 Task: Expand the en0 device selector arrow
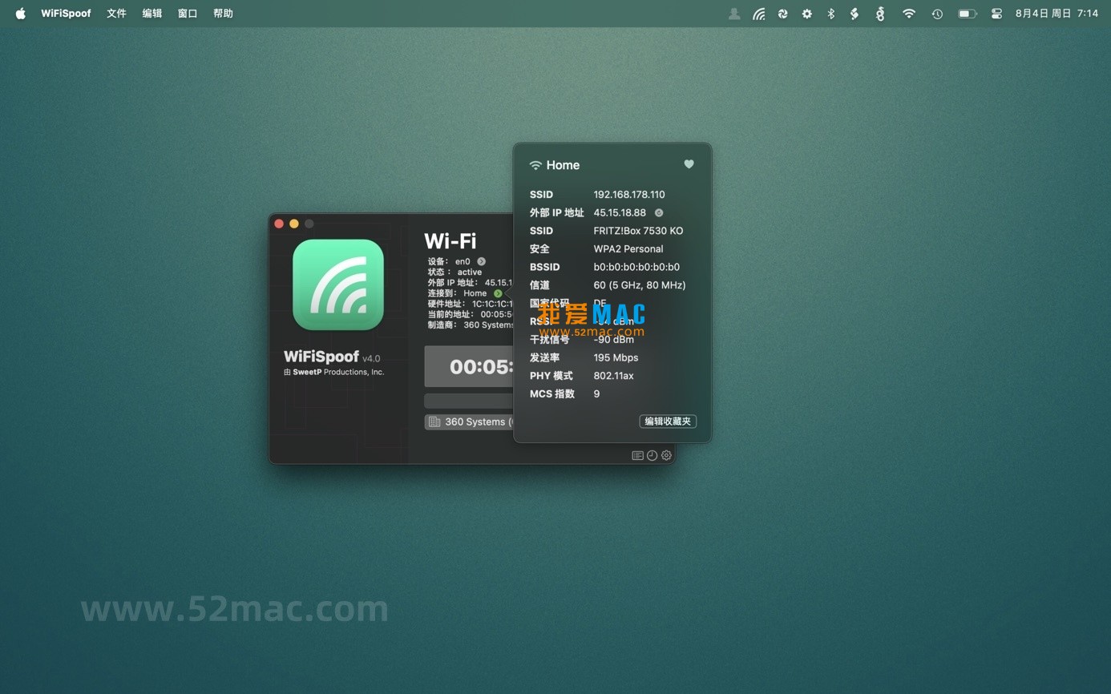pyautogui.click(x=481, y=261)
